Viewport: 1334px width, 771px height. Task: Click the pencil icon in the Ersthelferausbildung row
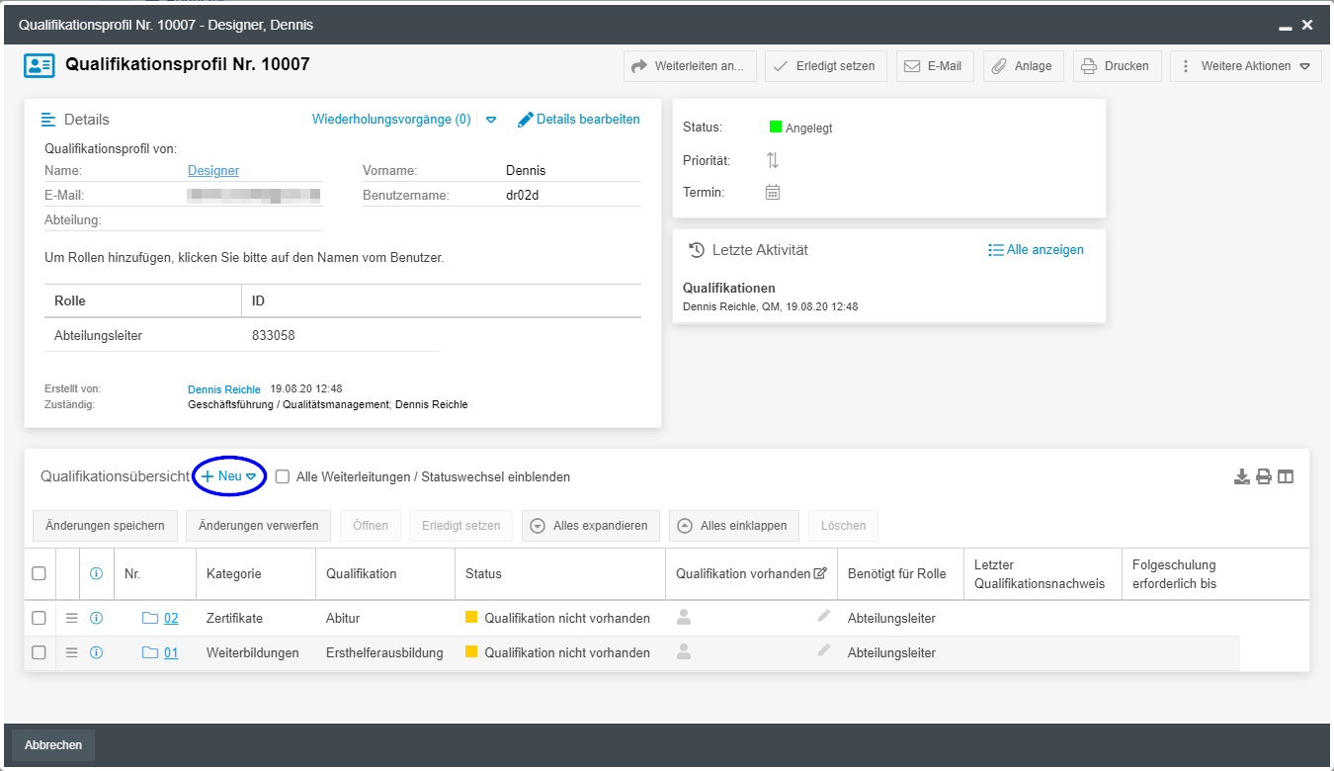click(x=823, y=651)
